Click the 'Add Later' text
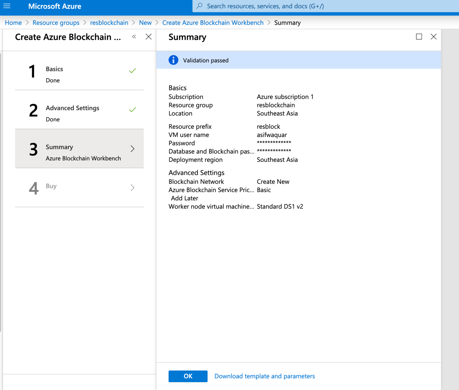This screenshot has width=459, height=390. pos(184,198)
